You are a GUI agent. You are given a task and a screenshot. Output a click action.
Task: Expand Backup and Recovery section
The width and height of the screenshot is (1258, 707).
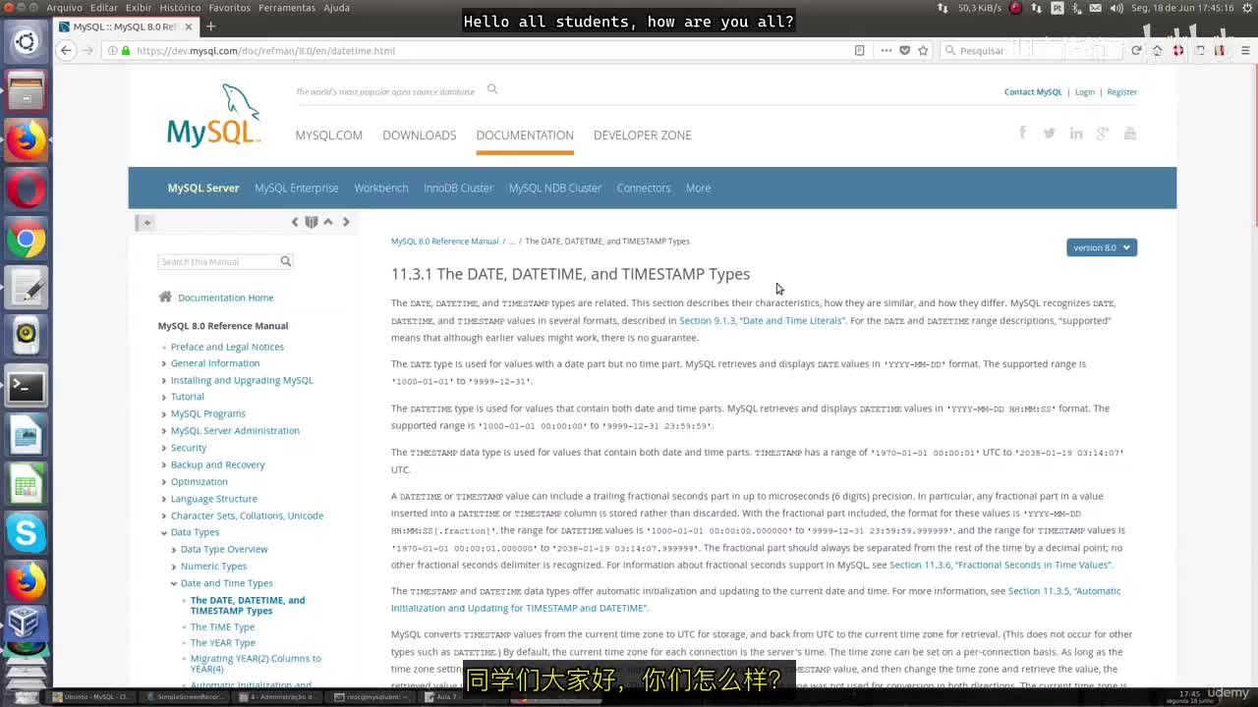tap(164, 464)
